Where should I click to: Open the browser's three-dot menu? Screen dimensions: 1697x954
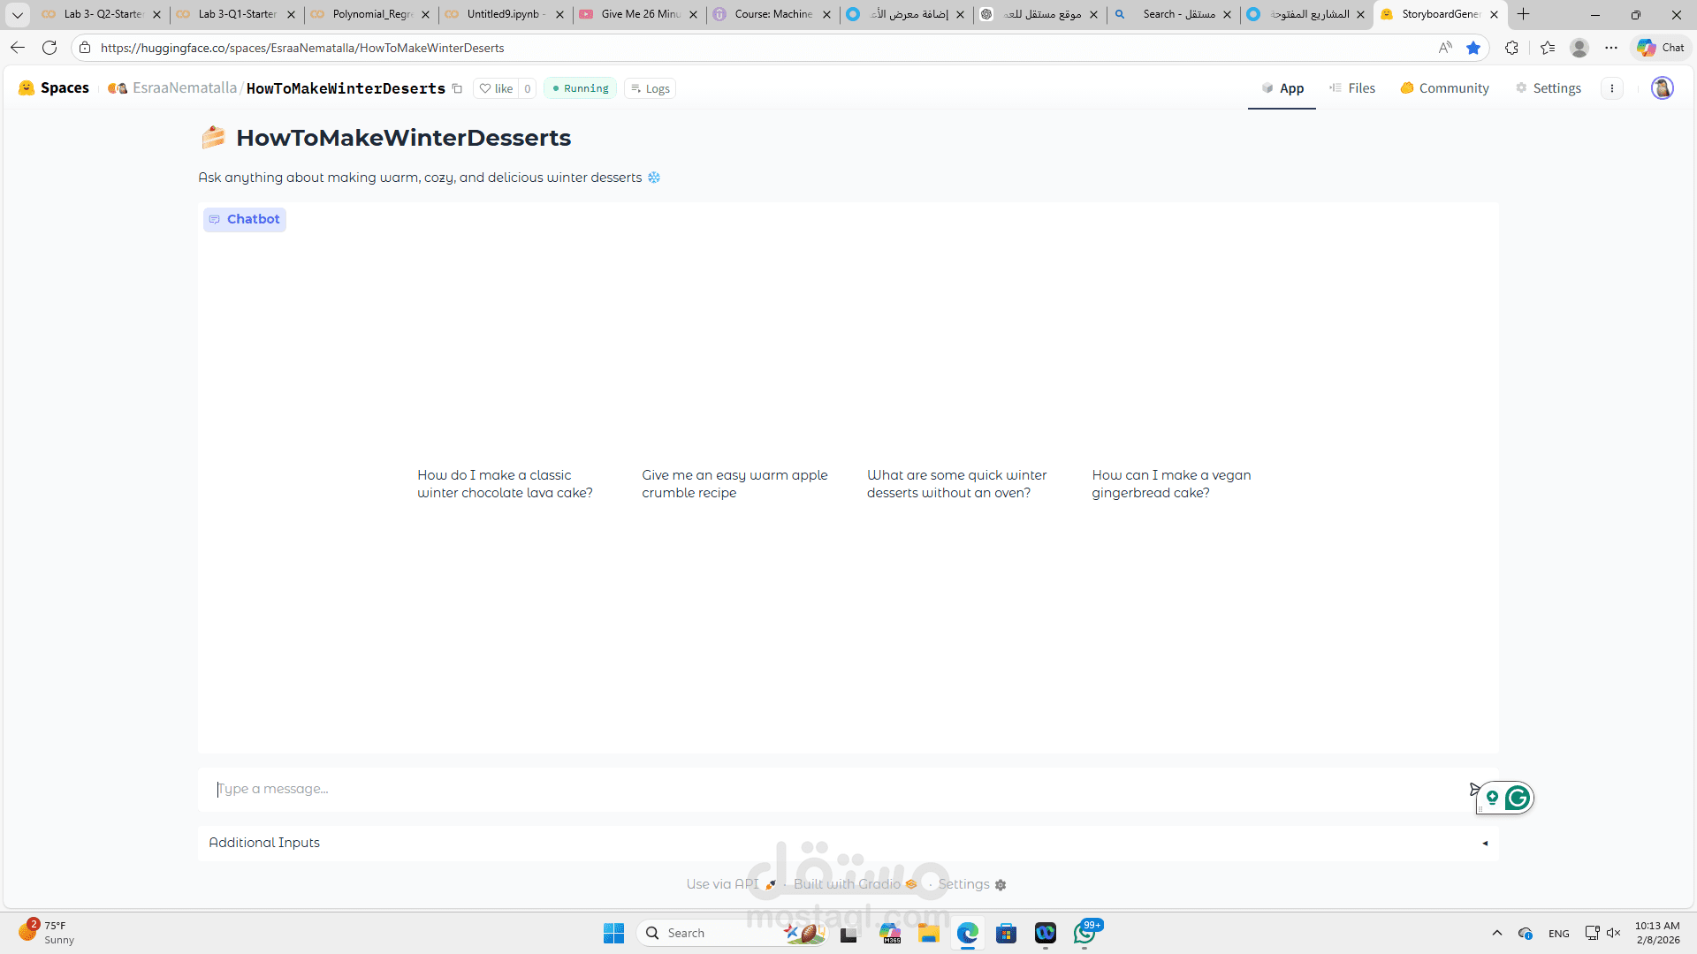click(x=1611, y=48)
